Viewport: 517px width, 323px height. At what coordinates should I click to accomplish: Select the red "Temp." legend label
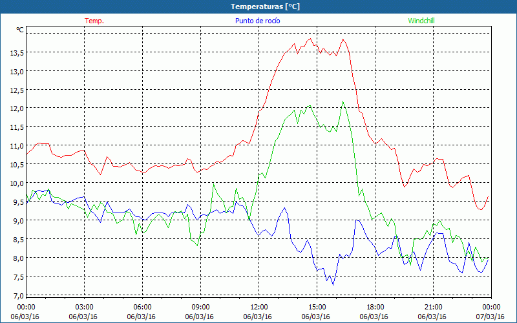(x=94, y=21)
